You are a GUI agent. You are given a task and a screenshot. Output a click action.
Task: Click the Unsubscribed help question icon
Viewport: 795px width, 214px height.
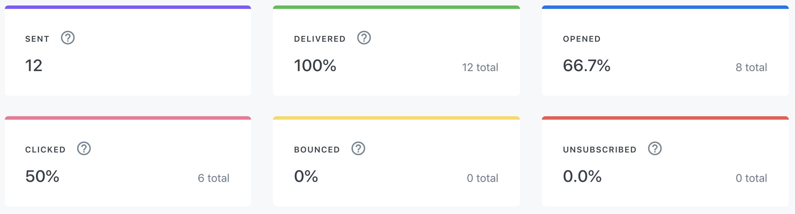pyautogui.click(x=654, y=149)
